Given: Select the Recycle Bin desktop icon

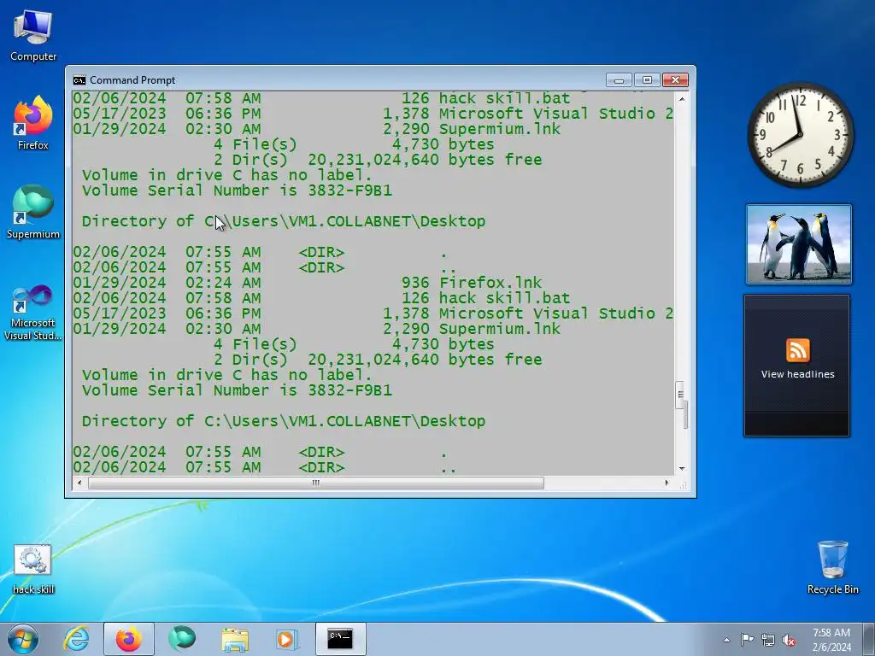Looking at the screenshot, I should (832, 567).
